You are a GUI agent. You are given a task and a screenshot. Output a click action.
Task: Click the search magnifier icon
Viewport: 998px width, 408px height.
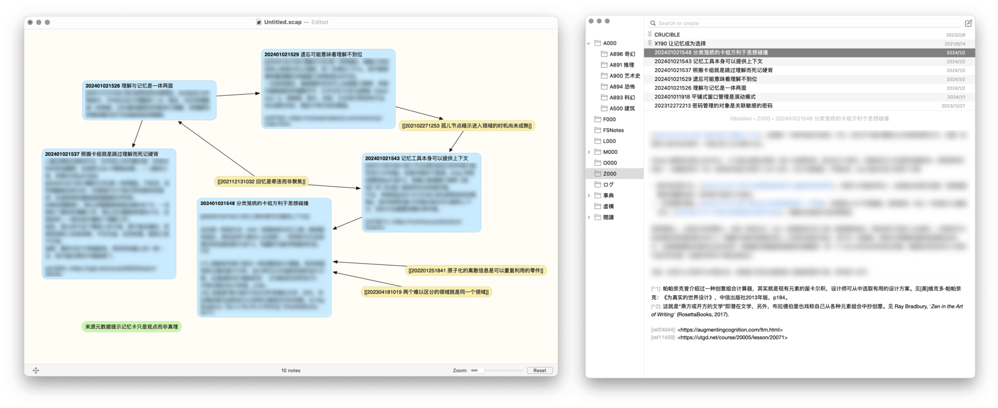pyautogui.click(x=653, y=23)
